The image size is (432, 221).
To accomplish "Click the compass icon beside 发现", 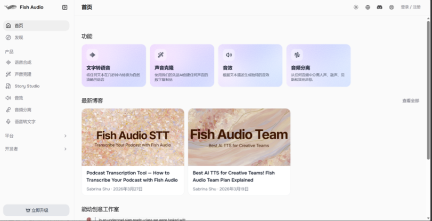I will click(9, 38).
